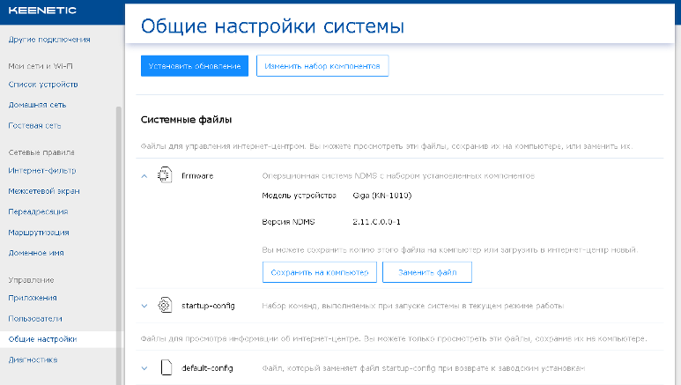Click the Мои сети и Wi-Fi section label

click(x=41, y=66)
